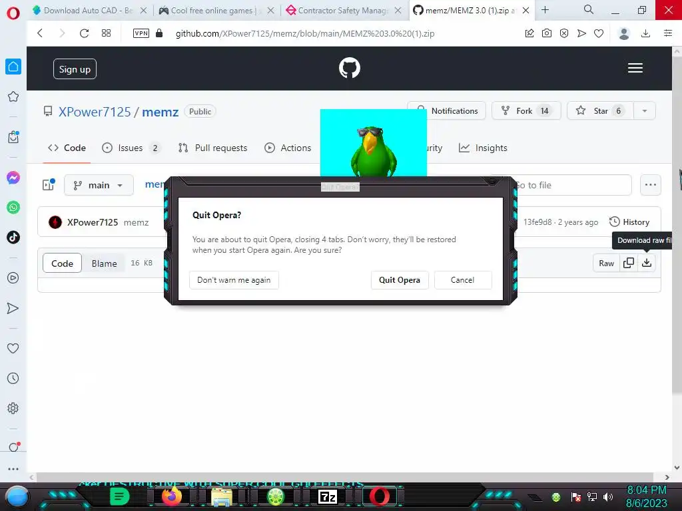Click Opera sidebar Home icon

[x=13, y=67]
